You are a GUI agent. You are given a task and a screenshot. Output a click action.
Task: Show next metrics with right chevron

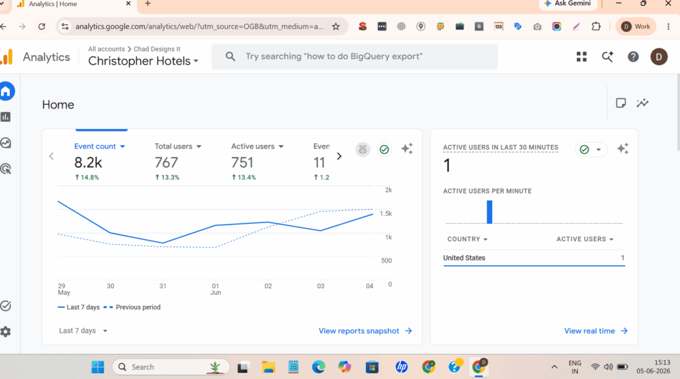(339, 156)
